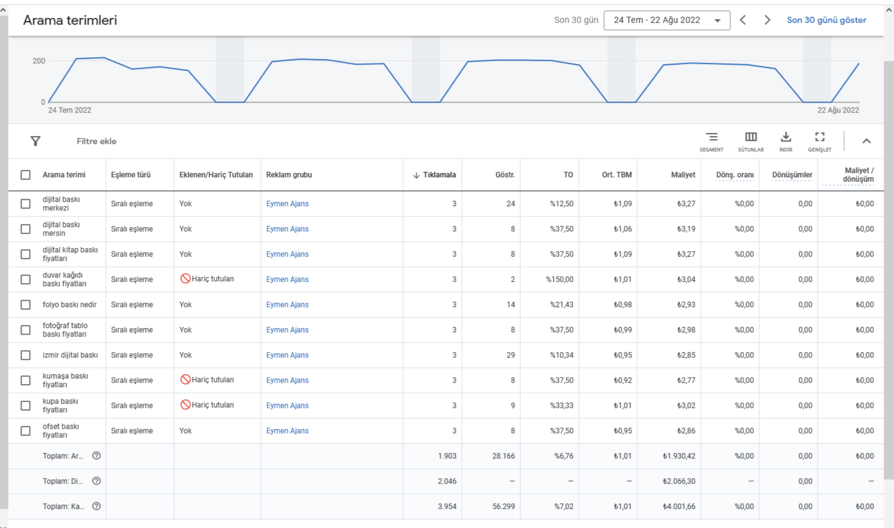Click total cost ₺4.001,66

point(679,506)
